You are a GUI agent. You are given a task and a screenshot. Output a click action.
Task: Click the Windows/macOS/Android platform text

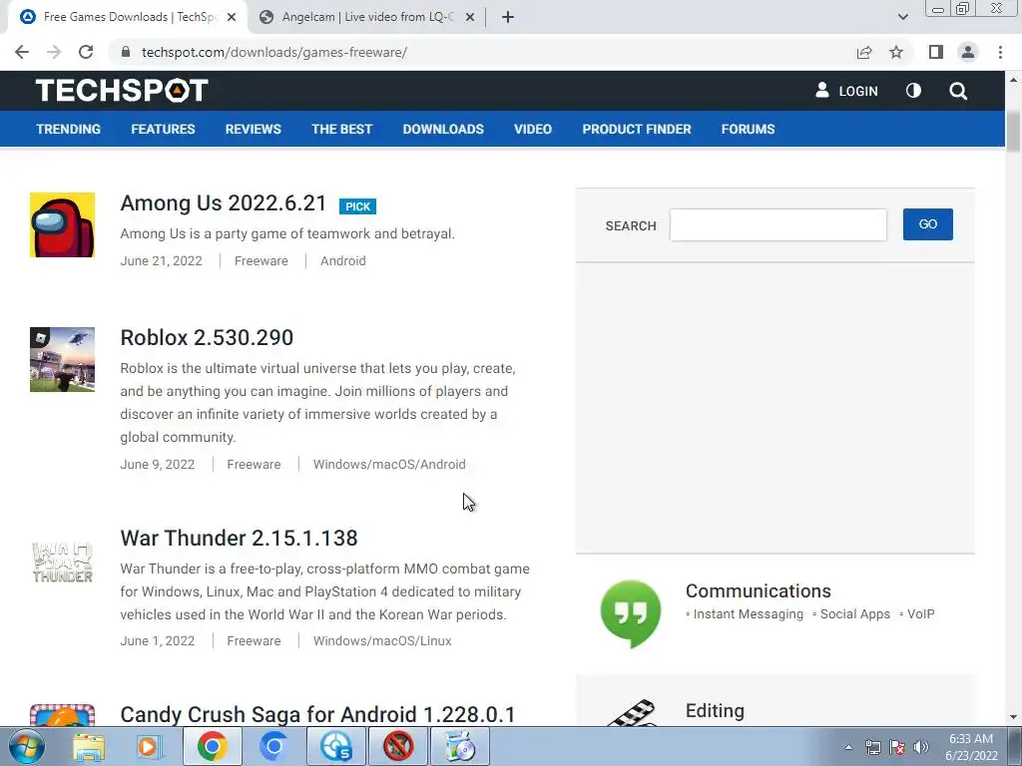[389, 465]
